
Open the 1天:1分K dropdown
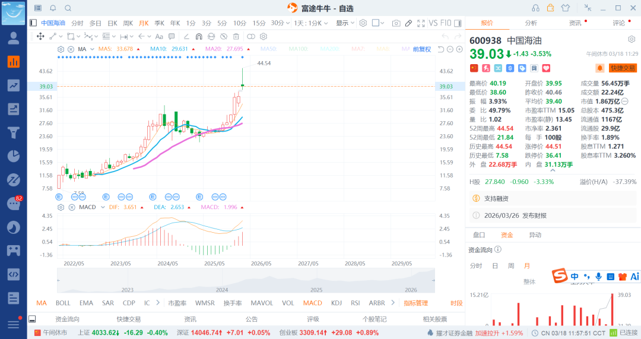tap(311, 23)
